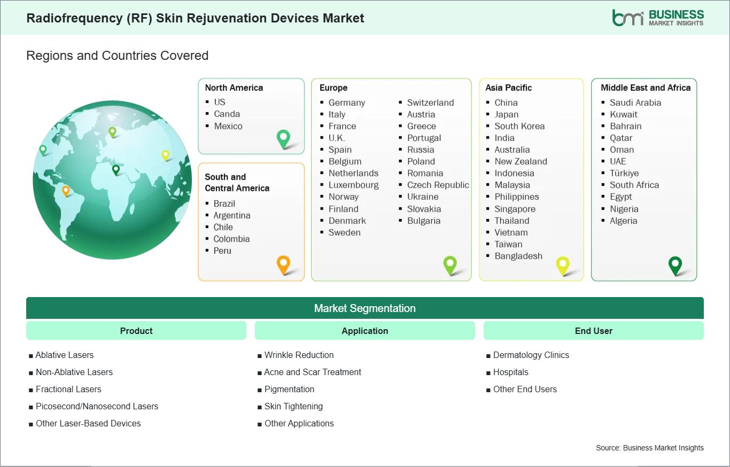
Task: Click the globe illustration
Action: pos(112,180)
